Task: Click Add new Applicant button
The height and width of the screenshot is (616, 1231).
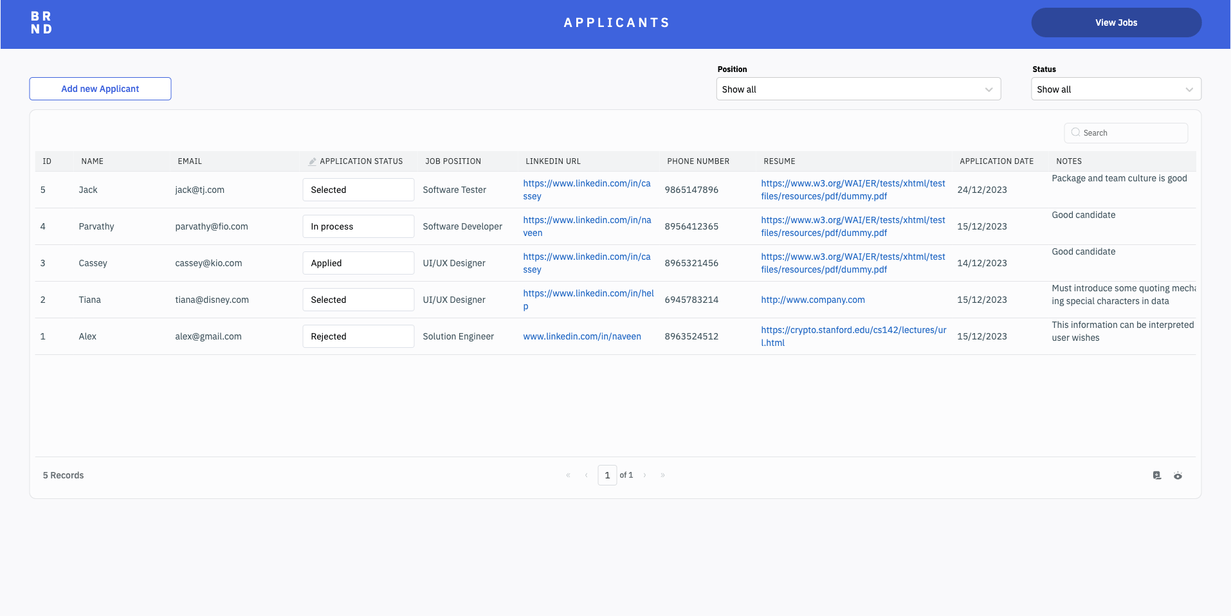Action: click(100, 89)
